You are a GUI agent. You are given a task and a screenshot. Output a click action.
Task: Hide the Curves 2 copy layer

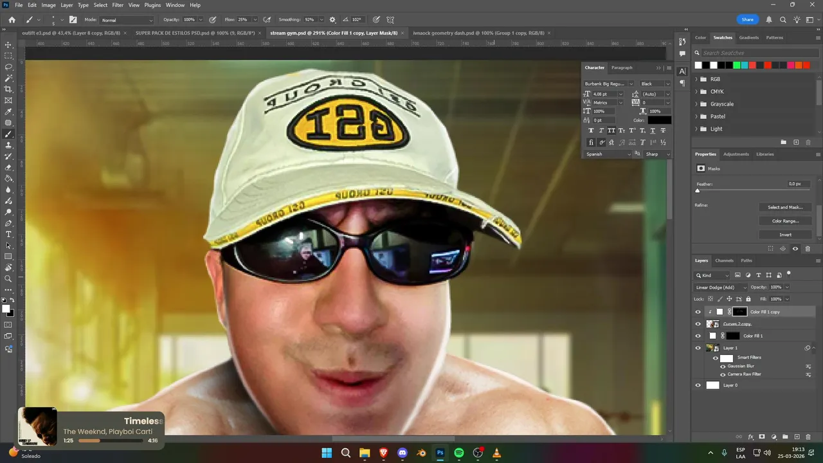pos(698,324)
